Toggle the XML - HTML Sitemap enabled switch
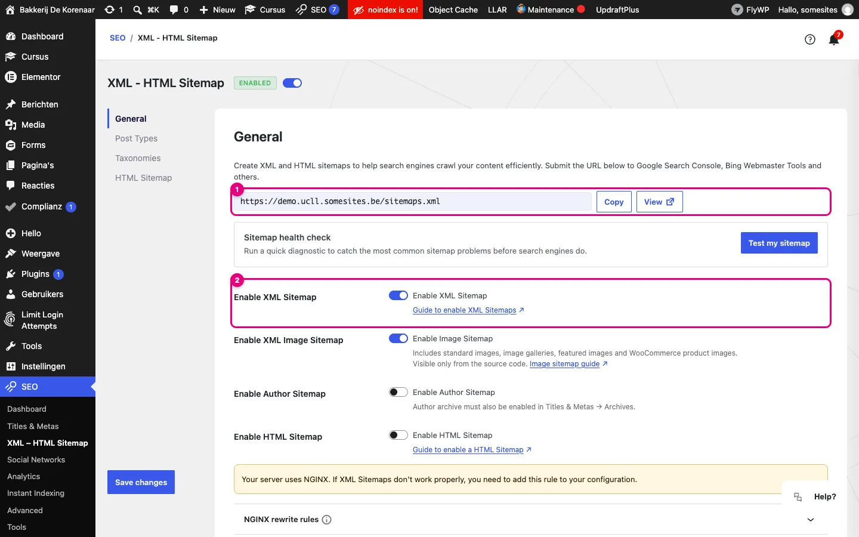Screen dimensions: 859x537 click(292, 83)
